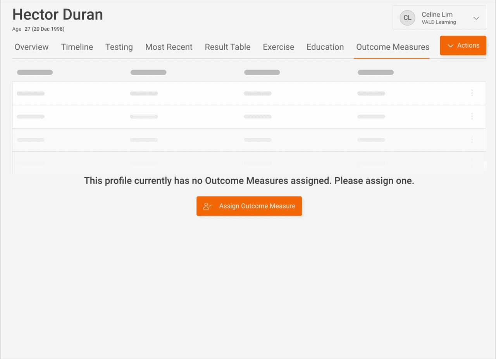Go to the Most Recent tab
496x359 pixels.
[169, 47]
